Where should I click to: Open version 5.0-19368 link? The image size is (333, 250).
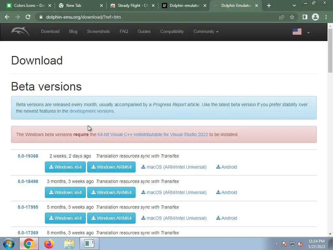click(28, 156)
